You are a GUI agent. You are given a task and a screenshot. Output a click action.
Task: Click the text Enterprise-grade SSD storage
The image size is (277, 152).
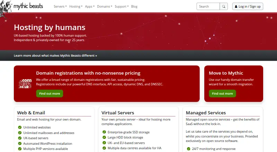click(128, 132)
